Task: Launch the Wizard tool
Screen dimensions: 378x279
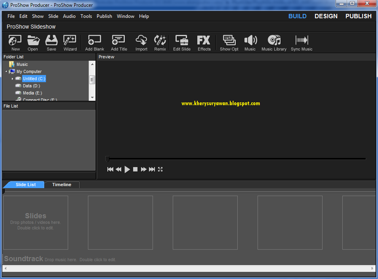Action: (70, 43)
